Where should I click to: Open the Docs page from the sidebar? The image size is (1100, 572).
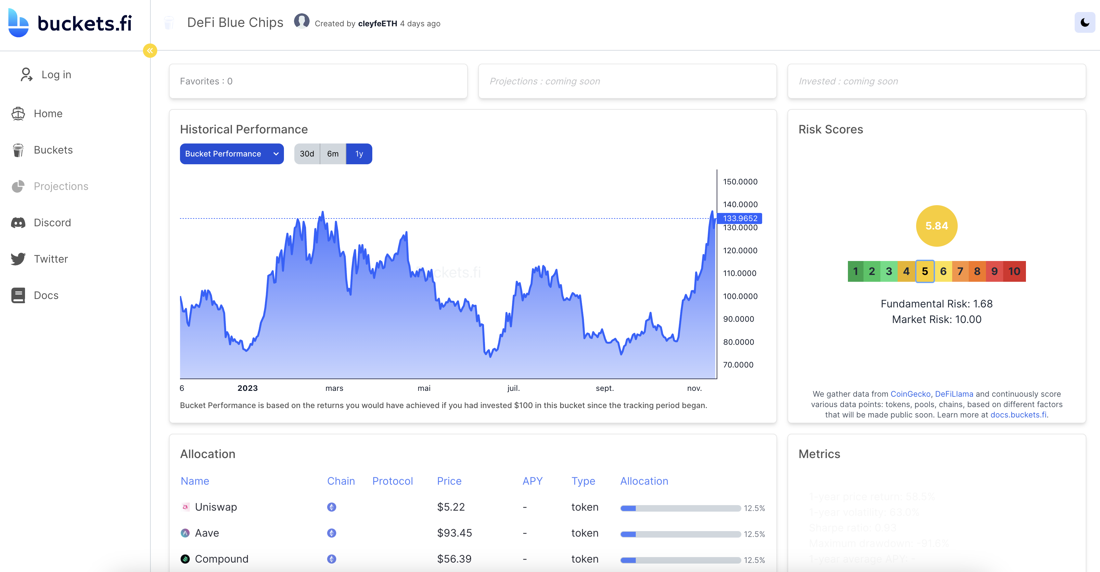[x=46, y=295]
